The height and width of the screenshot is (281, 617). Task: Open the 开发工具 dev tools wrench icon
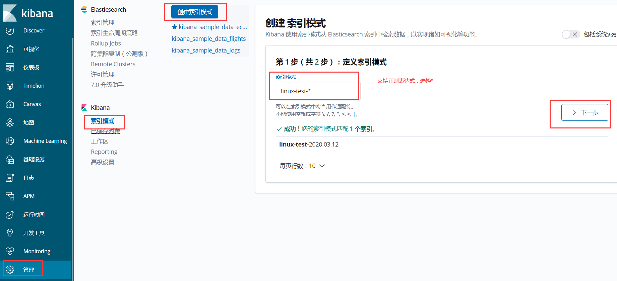10,233
